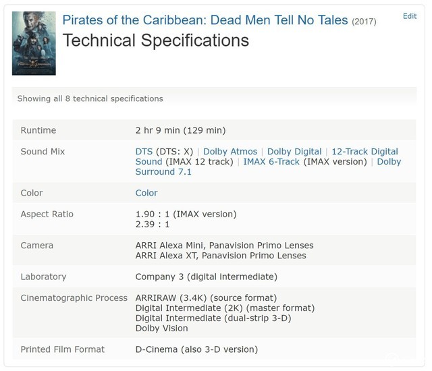The image size is (432, 371).
Task: Select the Sound Mix row label
Action: 43,152
